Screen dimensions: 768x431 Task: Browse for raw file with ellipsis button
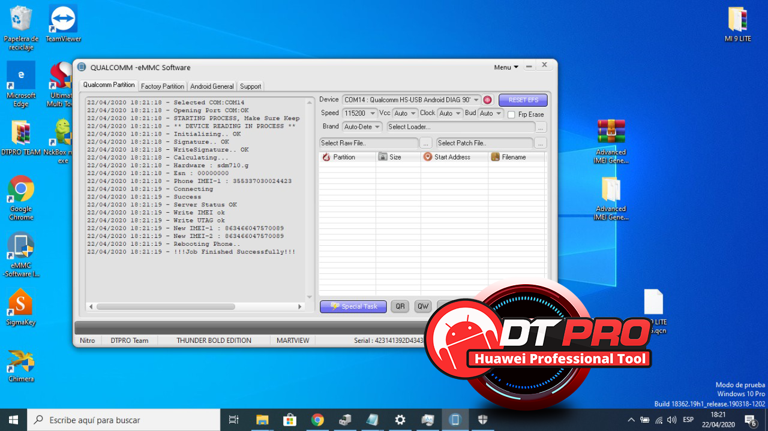[425, 143]
